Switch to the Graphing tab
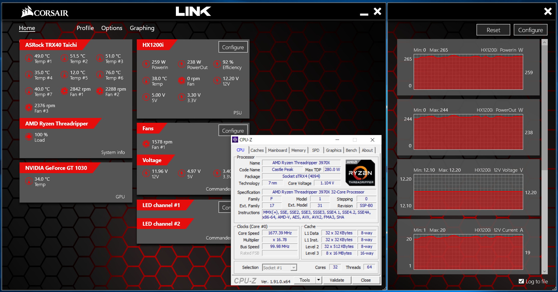Screen dimensions: 558x292 142,28
